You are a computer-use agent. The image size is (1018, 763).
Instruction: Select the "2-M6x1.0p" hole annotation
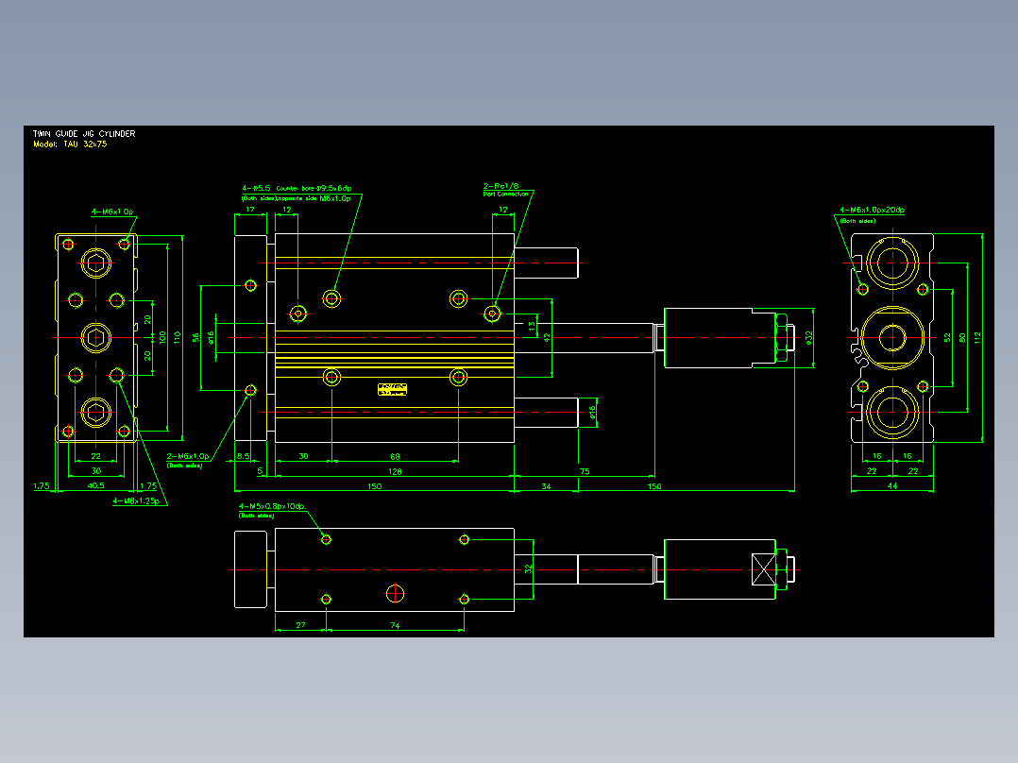188,456
